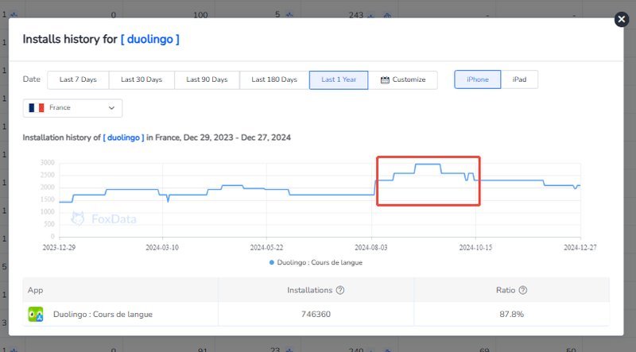Image resolution: width=636 pixels, height=352 pixels.
Task: Click installations value 746360
Action: (x=316, y=315)
